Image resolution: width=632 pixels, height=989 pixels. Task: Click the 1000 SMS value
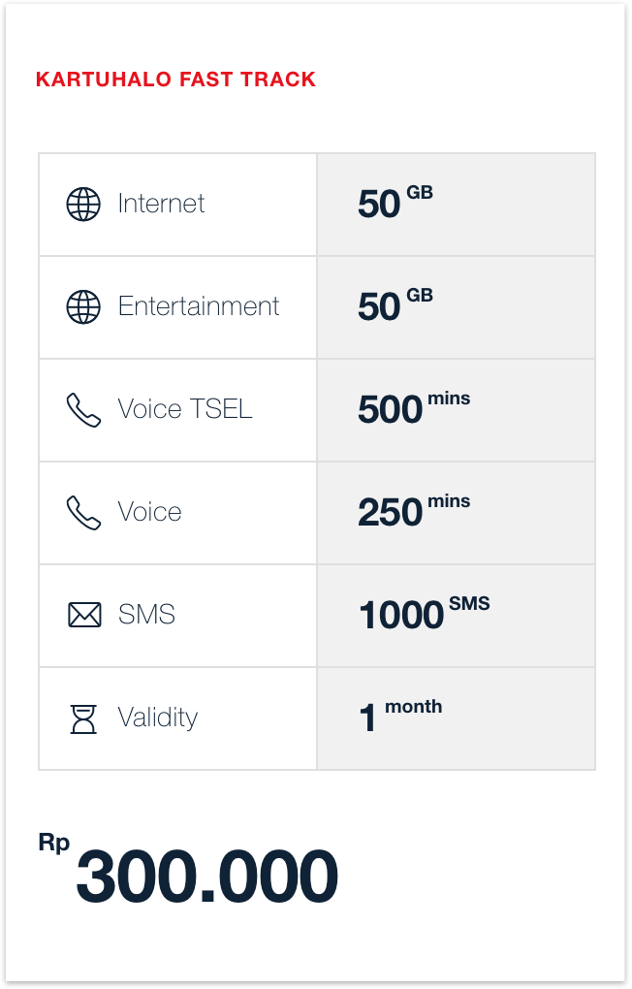[424, 615]
